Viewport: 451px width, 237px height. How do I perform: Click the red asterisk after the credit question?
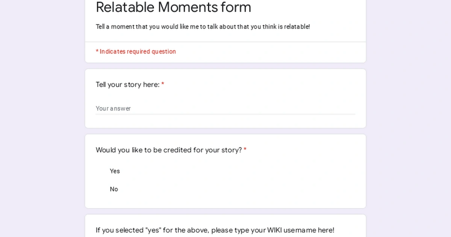(245, 150)
